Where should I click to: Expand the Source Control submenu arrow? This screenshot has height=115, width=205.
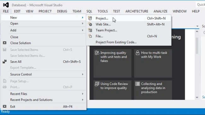[83, 74]
